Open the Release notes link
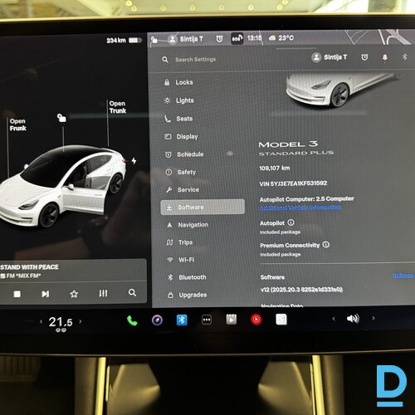The width and height of the screenshot is (415, 415). pyautogui.click(x=403, y=276)
